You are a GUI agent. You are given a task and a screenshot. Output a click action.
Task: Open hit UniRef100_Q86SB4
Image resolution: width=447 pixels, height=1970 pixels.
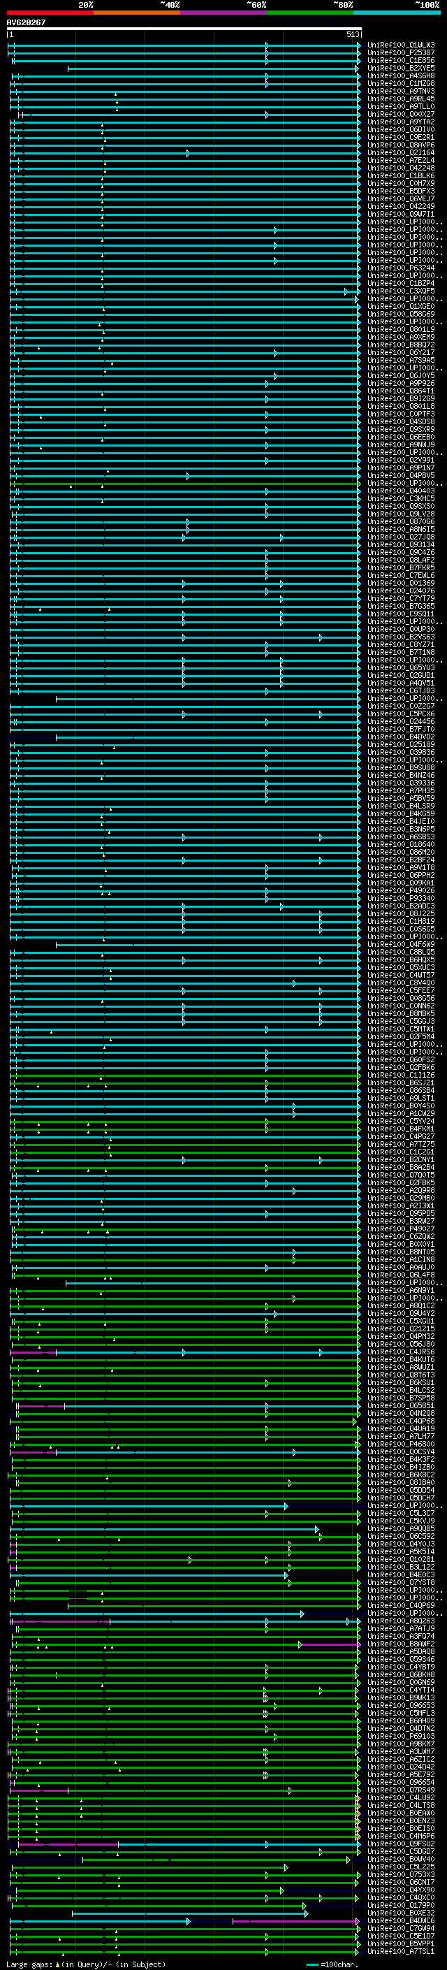401,1091
